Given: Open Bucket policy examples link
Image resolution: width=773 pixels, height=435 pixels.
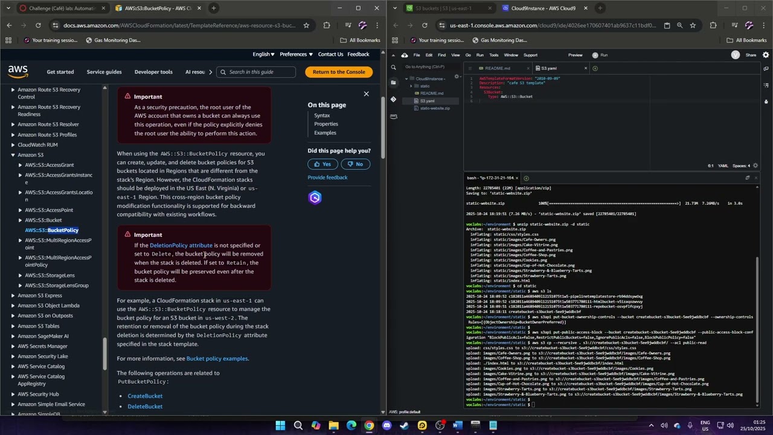Looking at the screenshot, I should [217, 359].
